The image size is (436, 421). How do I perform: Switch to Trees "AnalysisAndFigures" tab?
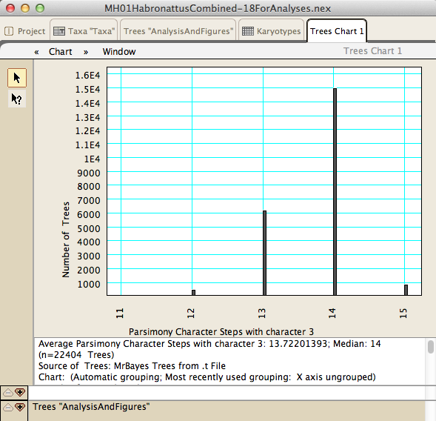178,31
